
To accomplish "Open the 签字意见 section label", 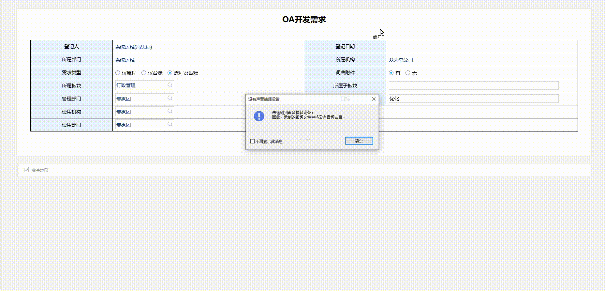I will [40, 170].
